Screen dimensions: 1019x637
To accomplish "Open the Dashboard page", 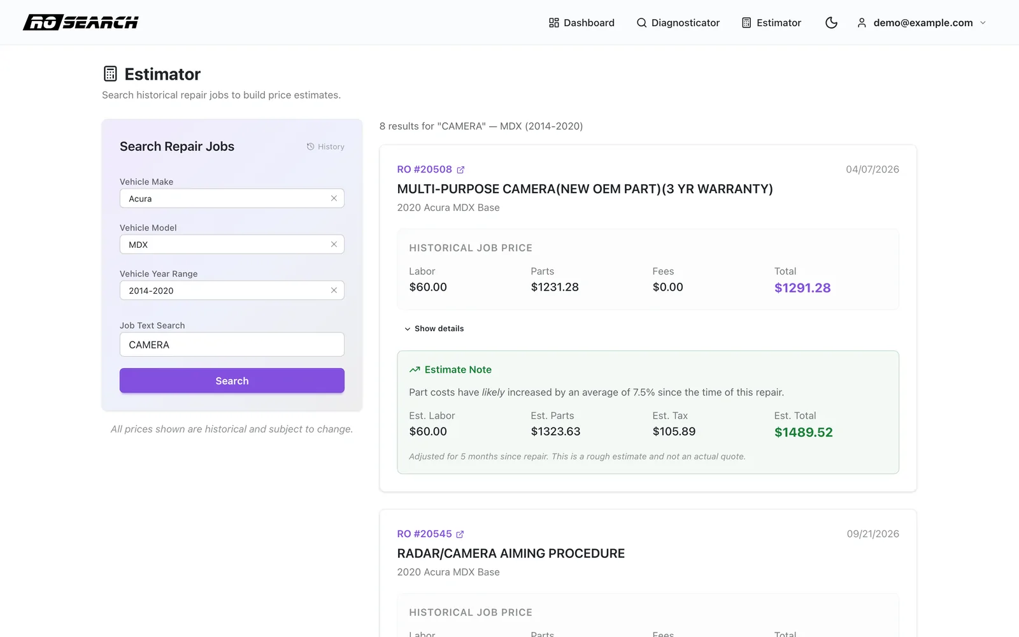I will pos(581,23).
